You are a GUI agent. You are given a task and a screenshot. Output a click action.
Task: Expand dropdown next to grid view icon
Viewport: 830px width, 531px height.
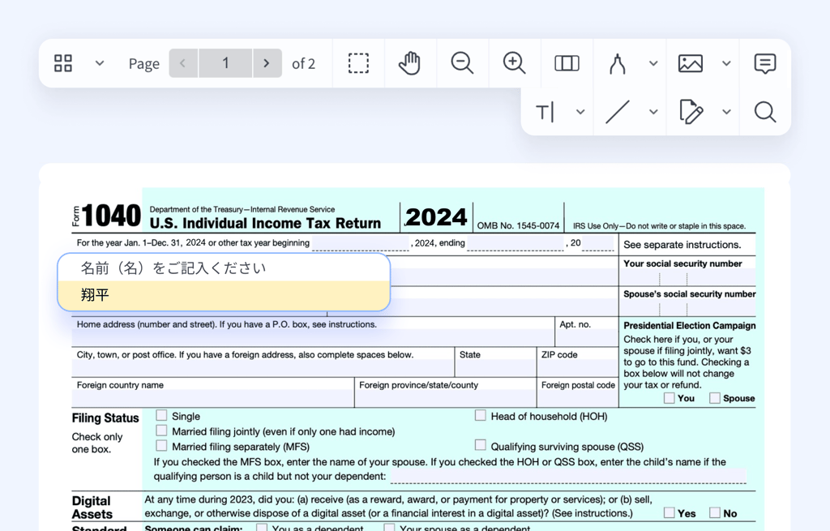[x=100, y=63]
